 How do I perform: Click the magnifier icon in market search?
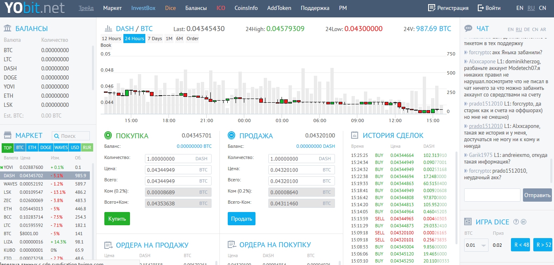point(57,136)
